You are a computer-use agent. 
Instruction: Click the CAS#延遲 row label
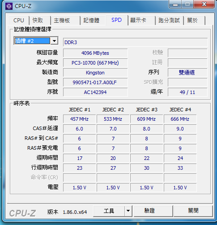coord(45,128)
